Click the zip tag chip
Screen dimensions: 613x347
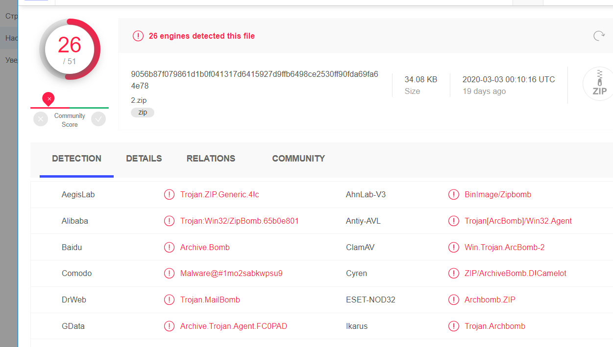click(x=143, y=113)
